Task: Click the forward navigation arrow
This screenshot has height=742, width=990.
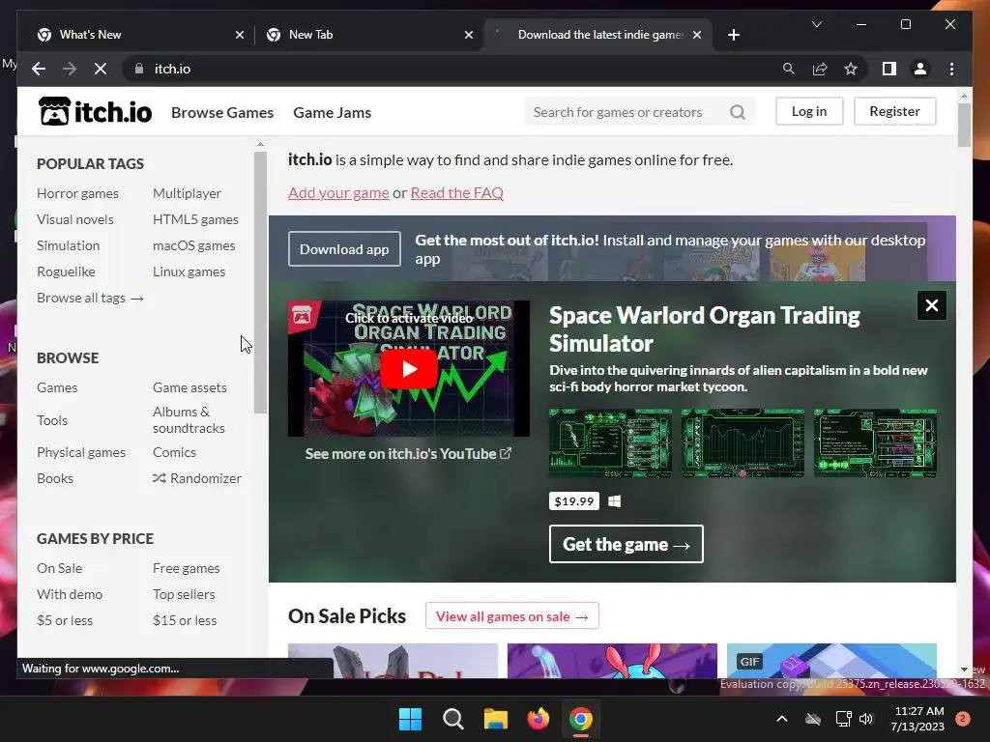Action: pos(70,69)
